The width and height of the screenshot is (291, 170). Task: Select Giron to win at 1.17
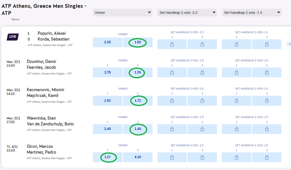107,157
